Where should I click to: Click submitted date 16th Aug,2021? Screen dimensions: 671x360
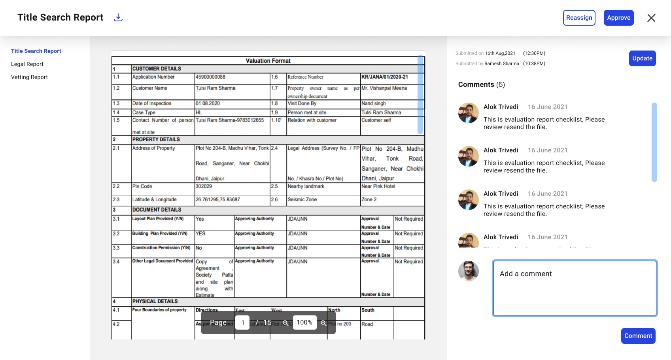coord(500,53)
